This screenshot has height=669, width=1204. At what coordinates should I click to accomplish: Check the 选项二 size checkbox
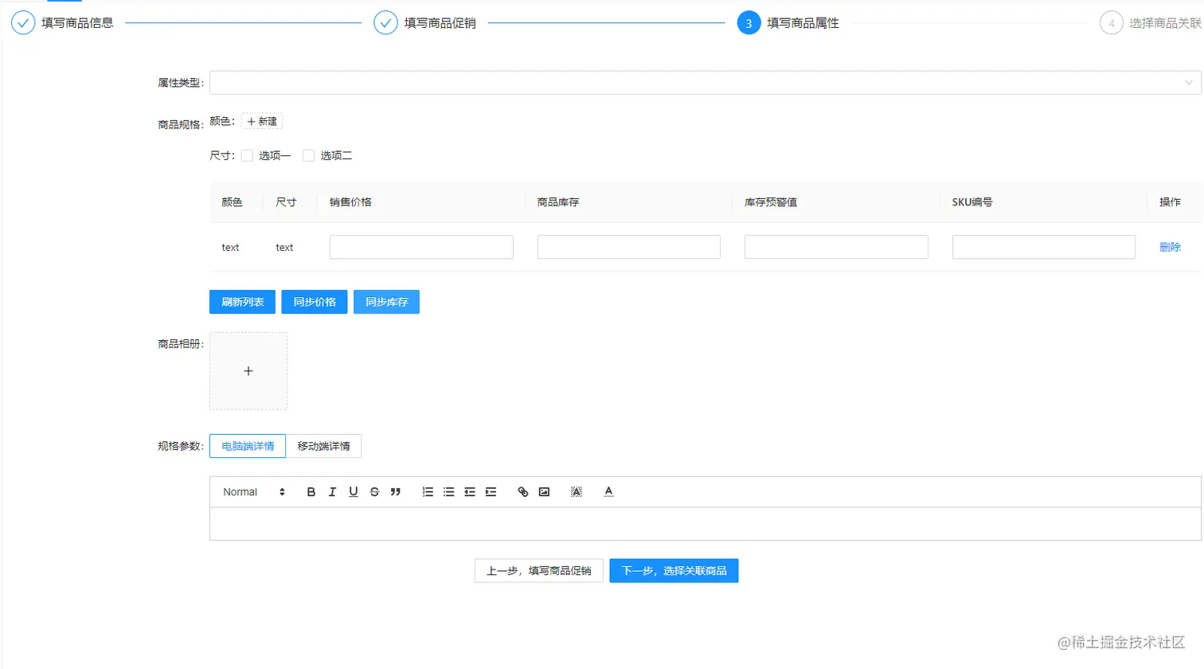click(308, 156)
